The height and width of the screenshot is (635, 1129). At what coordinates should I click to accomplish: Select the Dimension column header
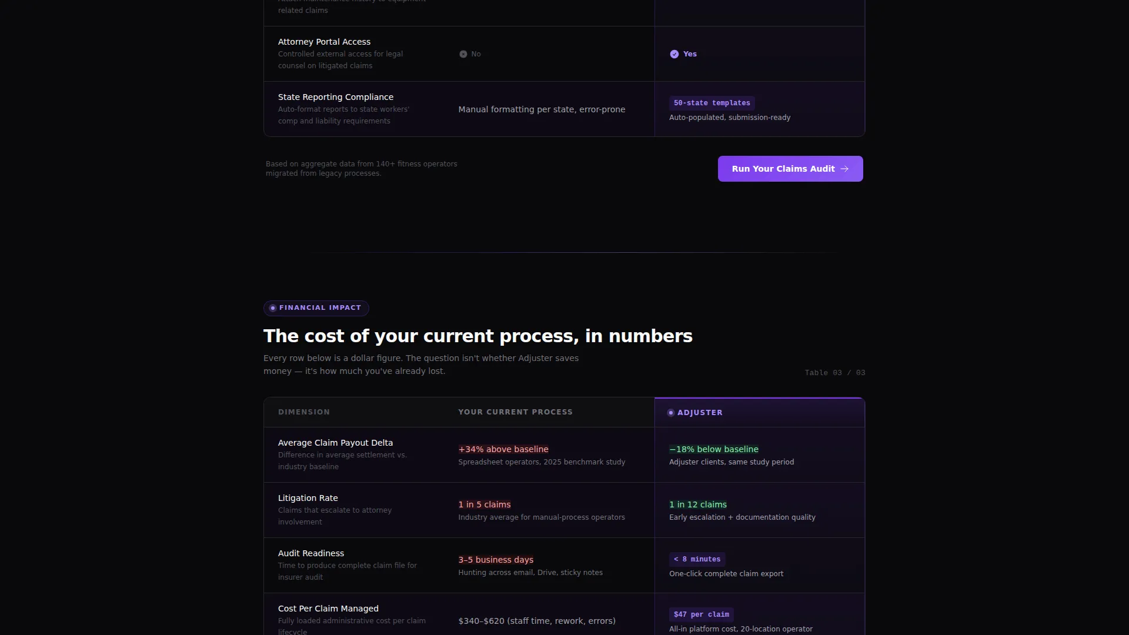coord(304,412)
